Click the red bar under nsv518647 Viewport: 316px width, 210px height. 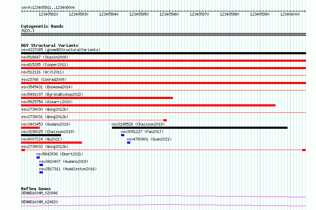tap(163, 61)
